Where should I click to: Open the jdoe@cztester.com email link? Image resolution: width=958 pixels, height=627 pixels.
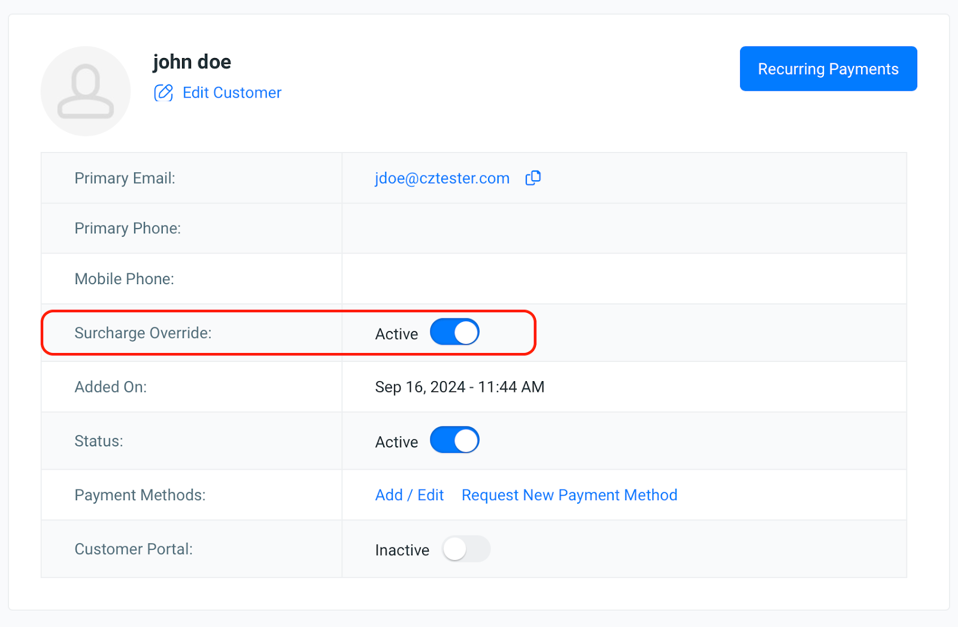442,178
